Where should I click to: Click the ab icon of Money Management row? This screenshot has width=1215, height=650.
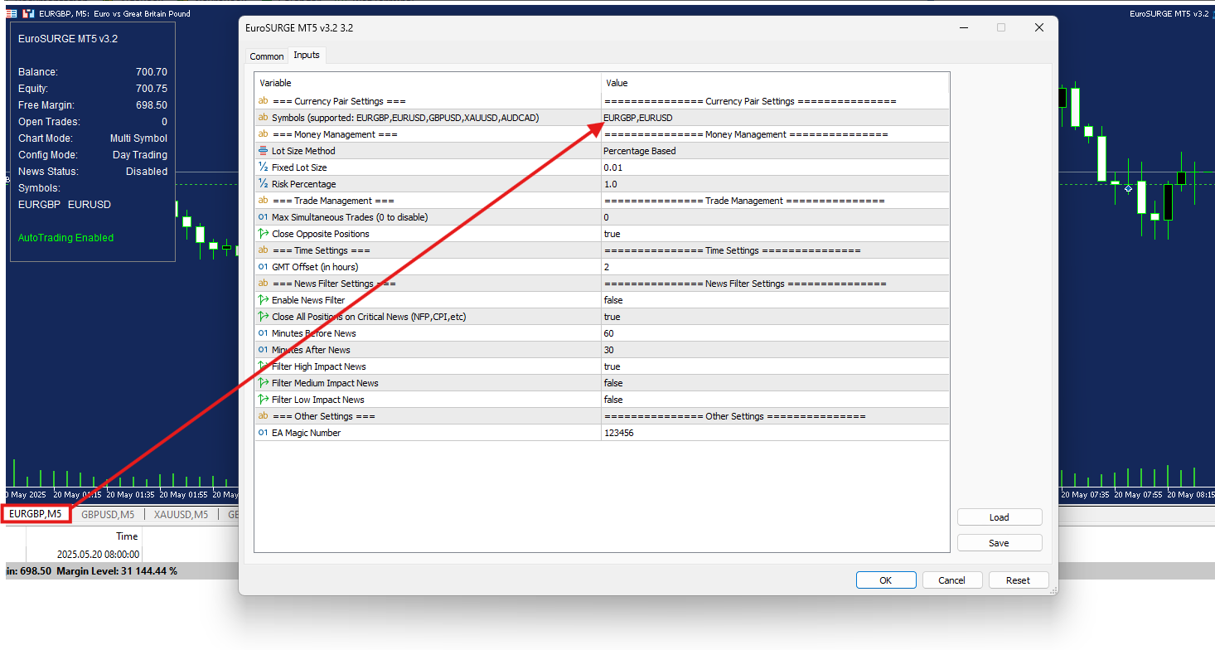pos(264,134)
